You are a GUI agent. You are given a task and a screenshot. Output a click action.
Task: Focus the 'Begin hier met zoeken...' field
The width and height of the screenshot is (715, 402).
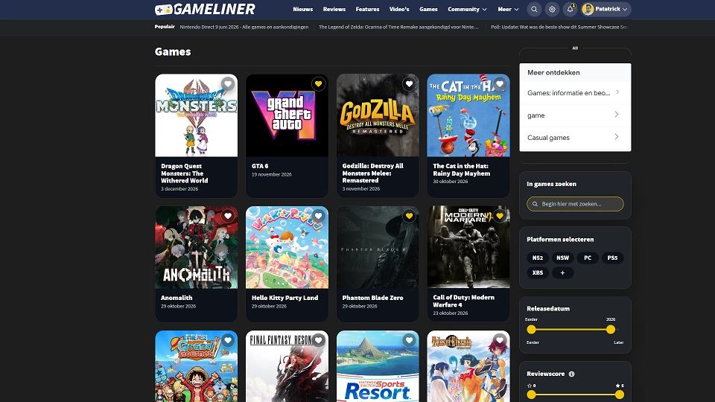point(575,204)
